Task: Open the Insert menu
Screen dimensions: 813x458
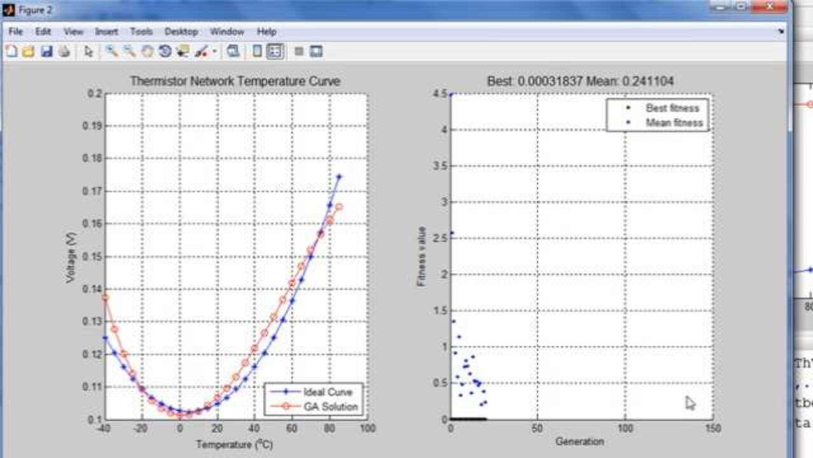Action: [x=106, y=31]
